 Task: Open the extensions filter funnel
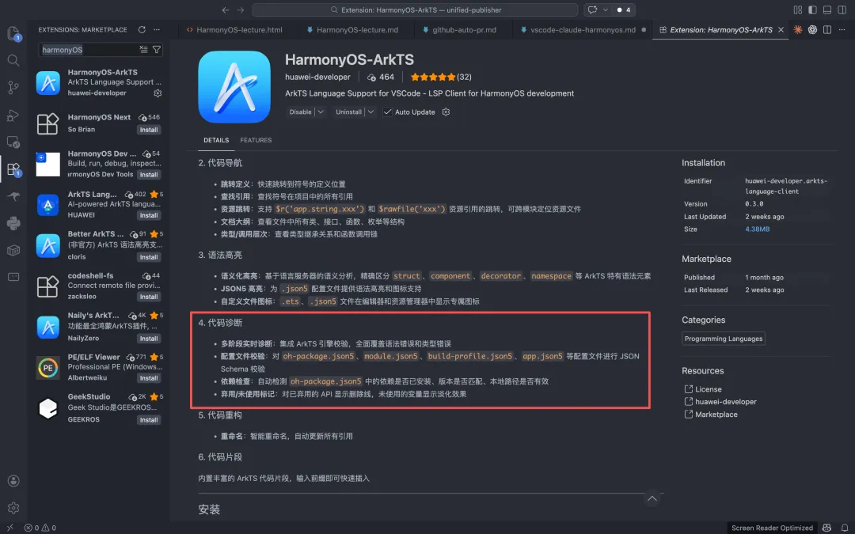157,50
